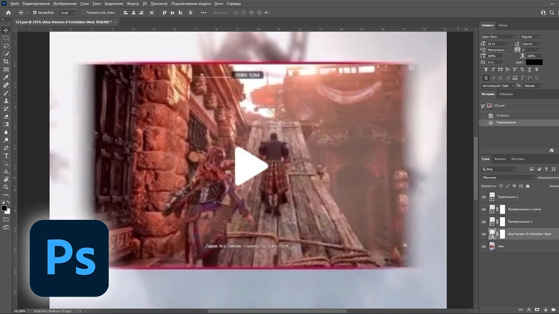Select the Hand tool

pyautogui.click(x=6, y=179)
